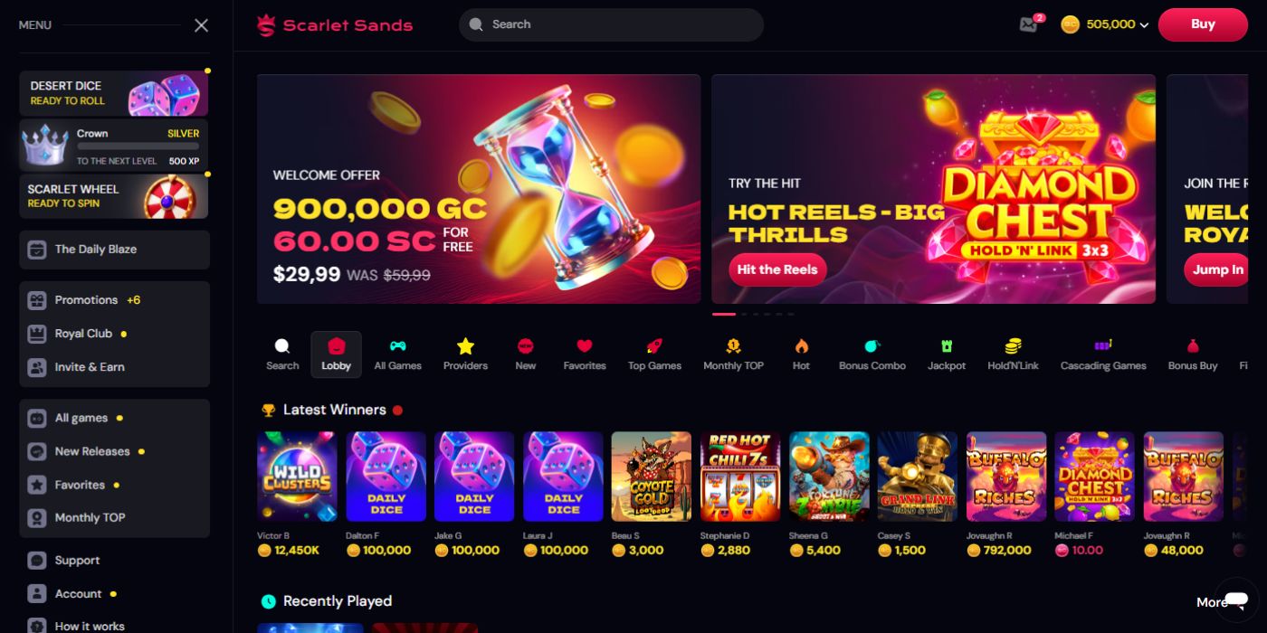Open Hold'N'Link games category
The image size is (1267, 633).
pyautogui.click(x=1013, y=354)
